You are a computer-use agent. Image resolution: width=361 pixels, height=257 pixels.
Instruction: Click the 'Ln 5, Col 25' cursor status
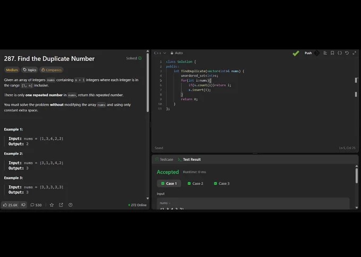pyautogui.click(x=347, y=148)
